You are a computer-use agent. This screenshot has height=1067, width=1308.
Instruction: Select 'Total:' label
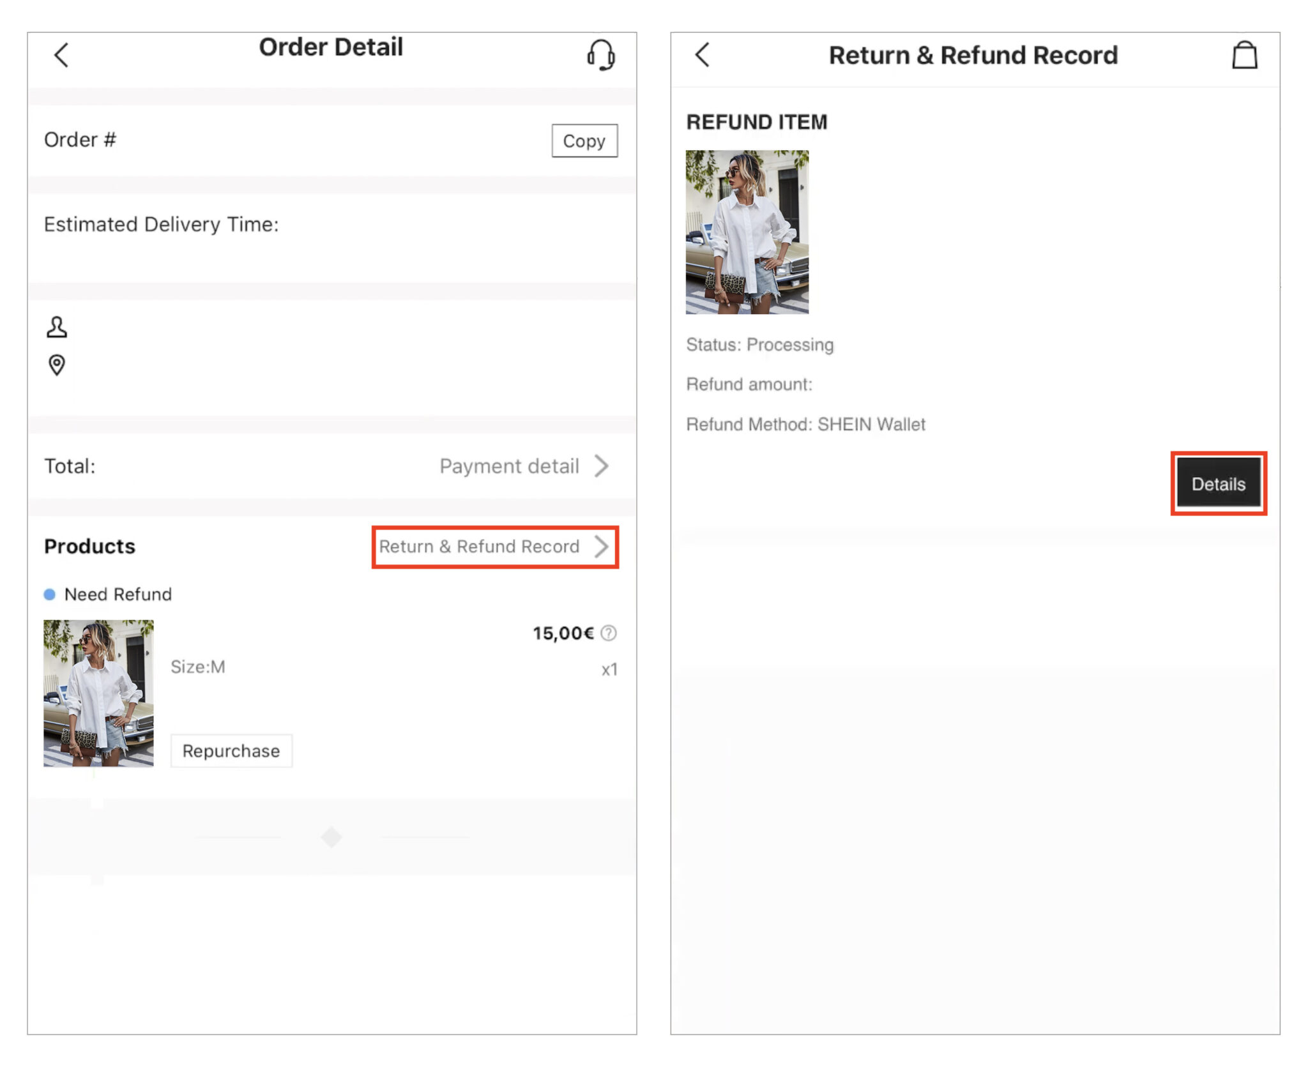pos(70,466)
